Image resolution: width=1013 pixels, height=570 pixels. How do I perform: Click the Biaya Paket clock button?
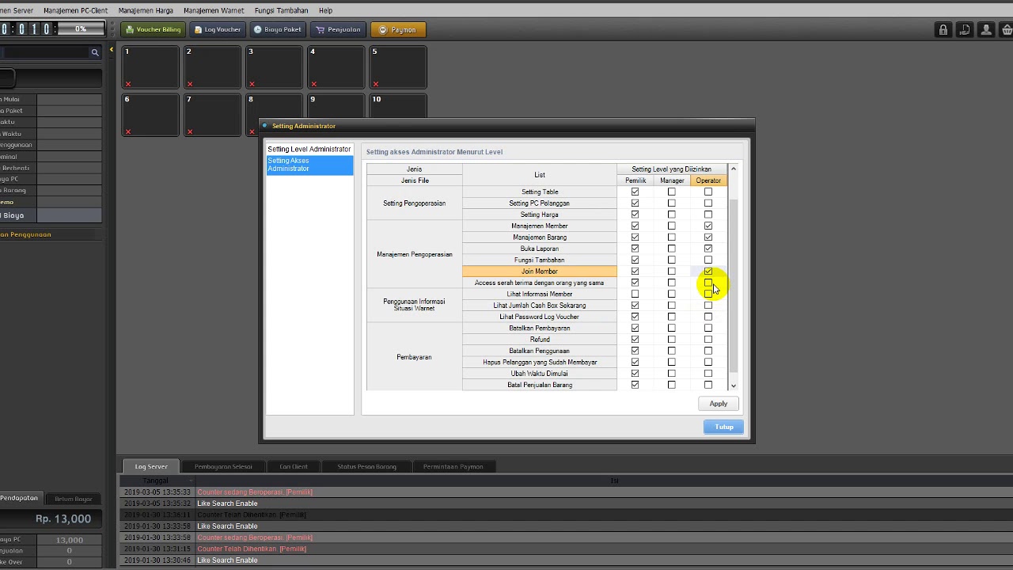(x=277, y=30)
